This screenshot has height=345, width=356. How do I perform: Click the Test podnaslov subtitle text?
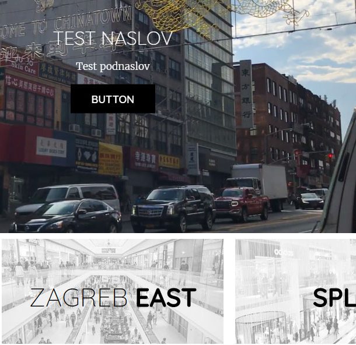pos(113,66)
